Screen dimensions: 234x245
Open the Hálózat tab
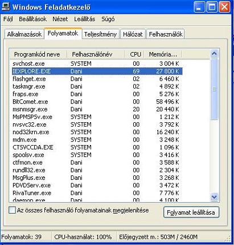tap(133, 34)
